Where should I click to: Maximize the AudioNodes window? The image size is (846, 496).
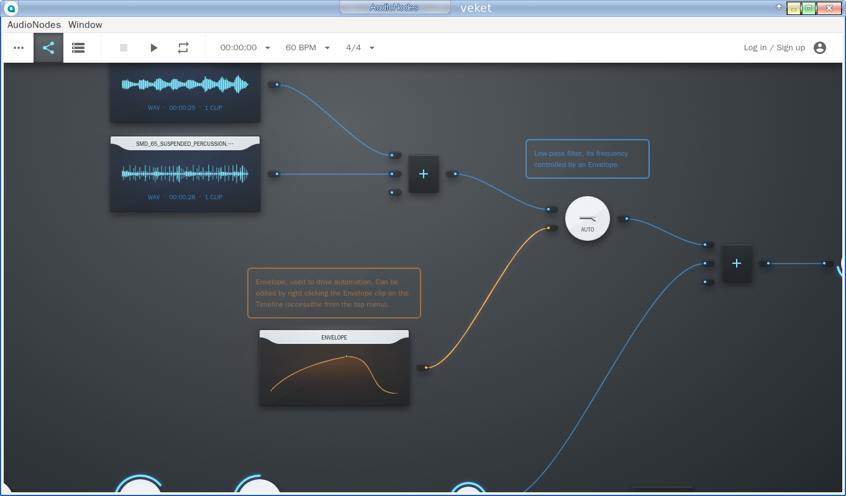point(809,8)
